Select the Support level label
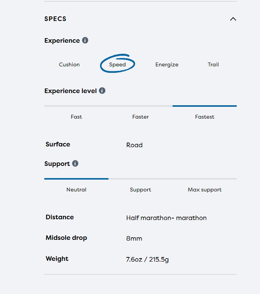 click(140, 190)
